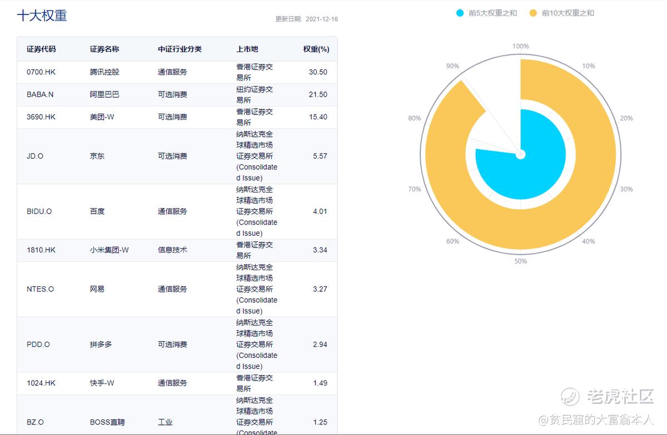Click the 3.34 weight value
Viewport: 667px width, 435px height.
tap(320, 250)
